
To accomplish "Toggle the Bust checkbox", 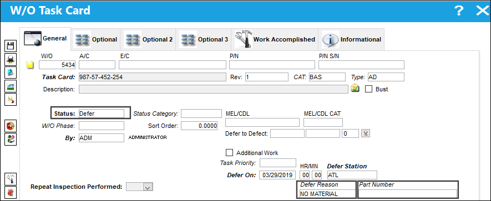I will coord(369,89).
